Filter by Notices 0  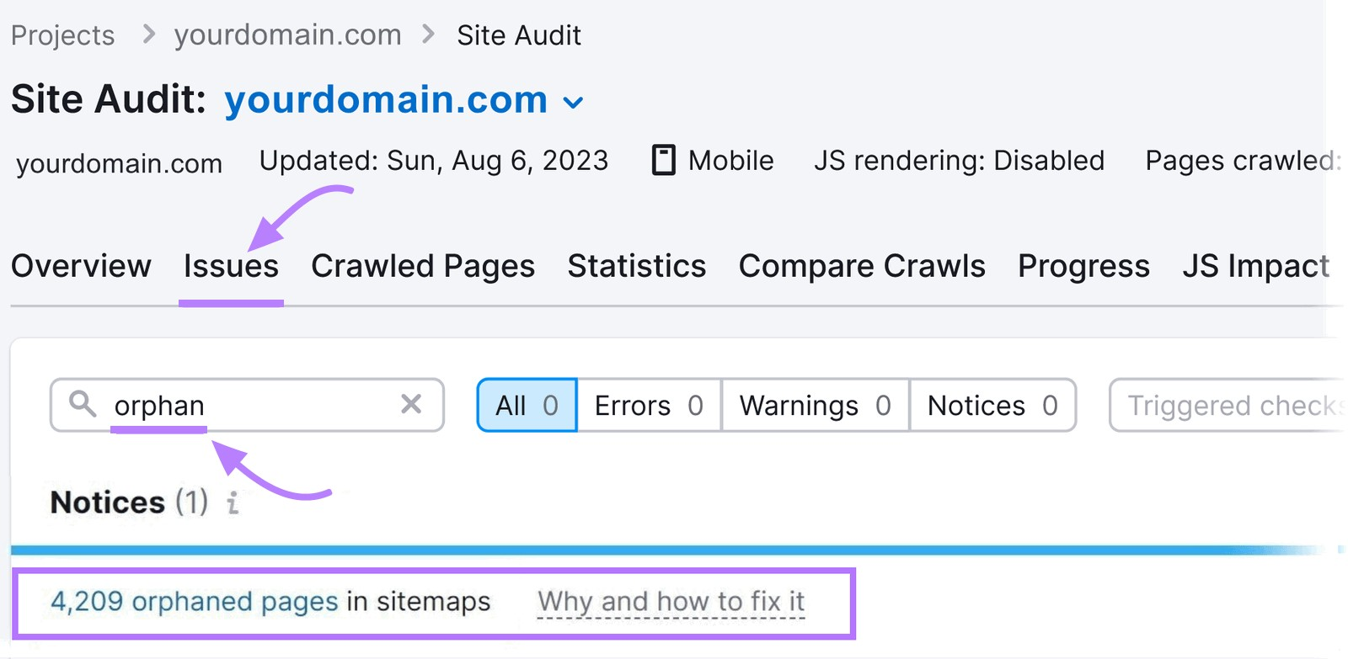992,405
